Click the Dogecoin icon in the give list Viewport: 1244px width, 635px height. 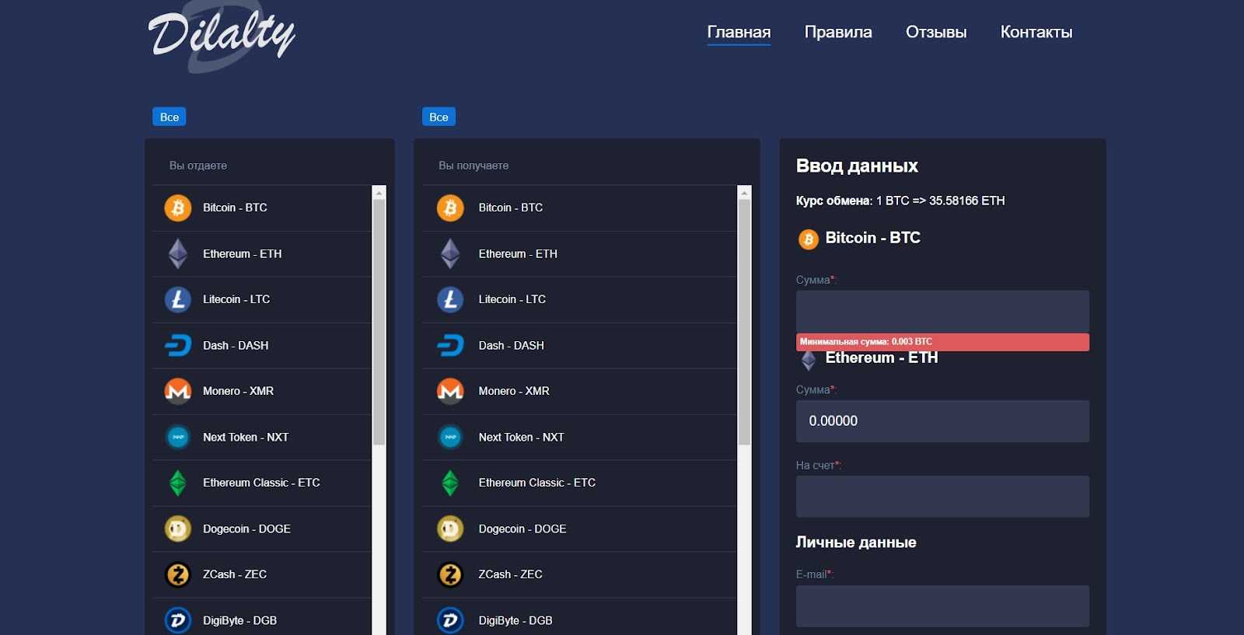(178, 529)
